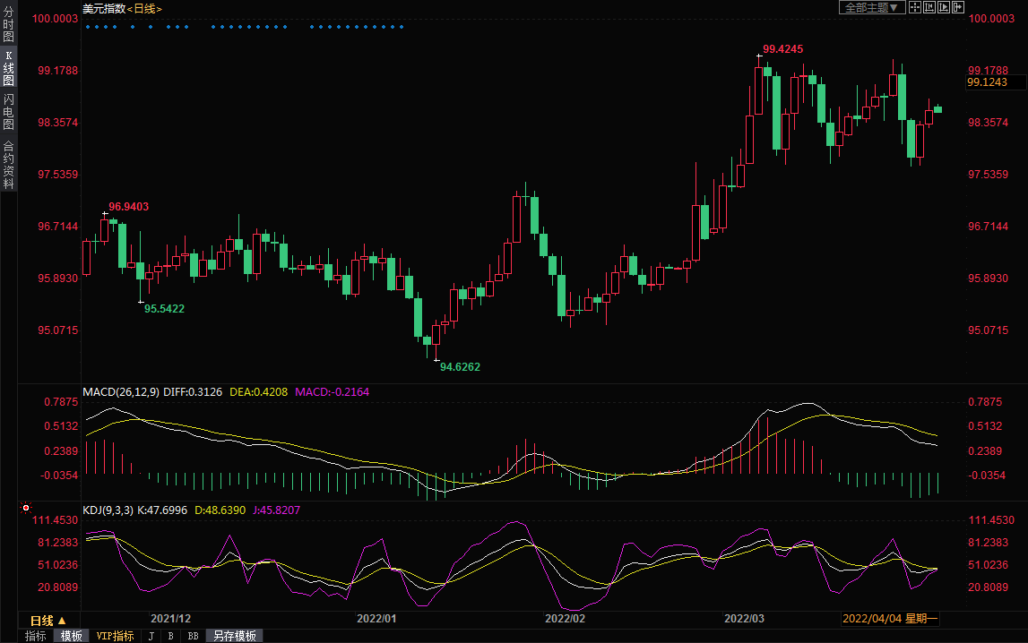Select the 指标 tab at bottom
Viewport: 1028px width, 643px height.
(36, 636)
